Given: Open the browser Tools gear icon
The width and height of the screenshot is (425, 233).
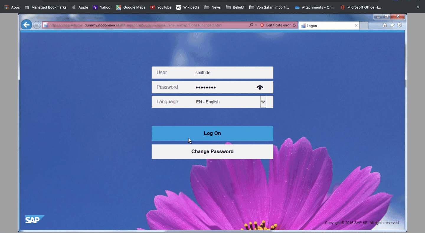Looking at the screenshot, I should (x=400, y=25).
